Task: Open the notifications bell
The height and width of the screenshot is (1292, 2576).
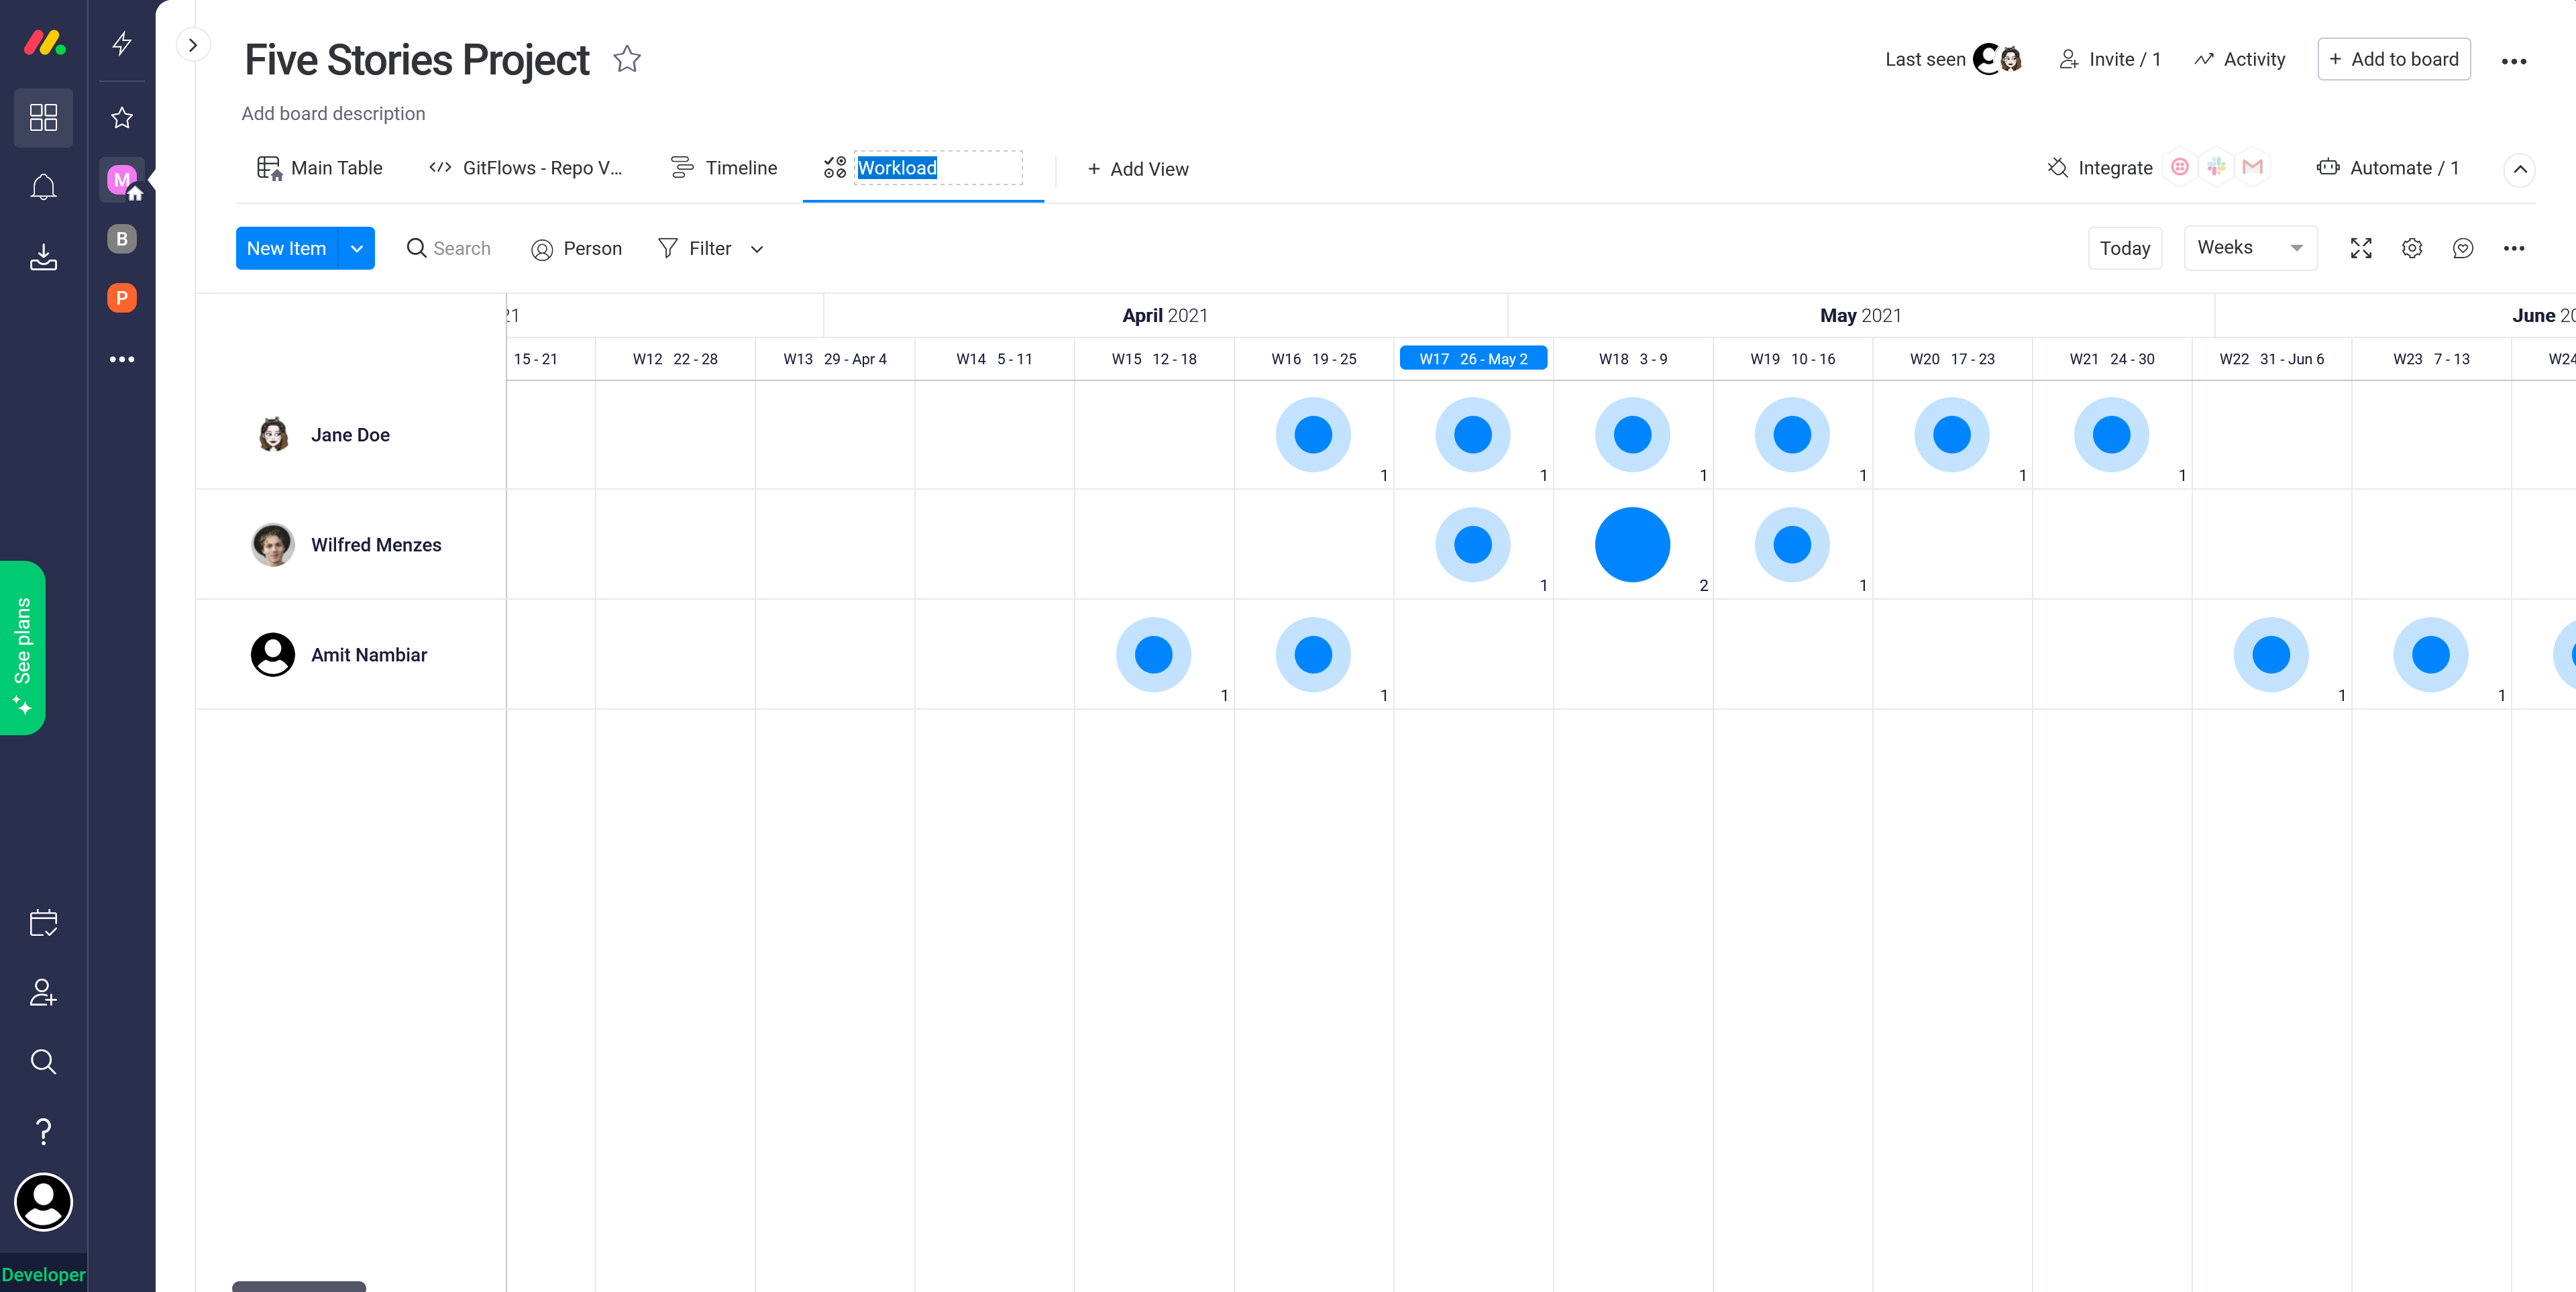Action: point(43,188)
